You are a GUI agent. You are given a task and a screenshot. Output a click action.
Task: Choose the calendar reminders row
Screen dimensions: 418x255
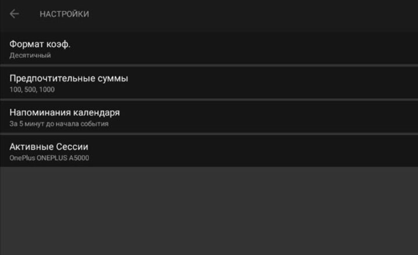tap(209, 117)
